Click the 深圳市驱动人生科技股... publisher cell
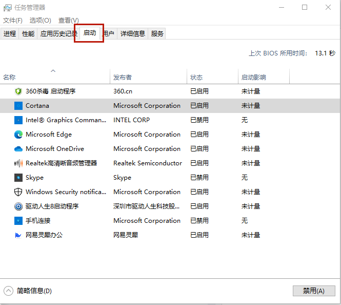Viewport: 341px width, 305px height. click(x=146, y=206)
